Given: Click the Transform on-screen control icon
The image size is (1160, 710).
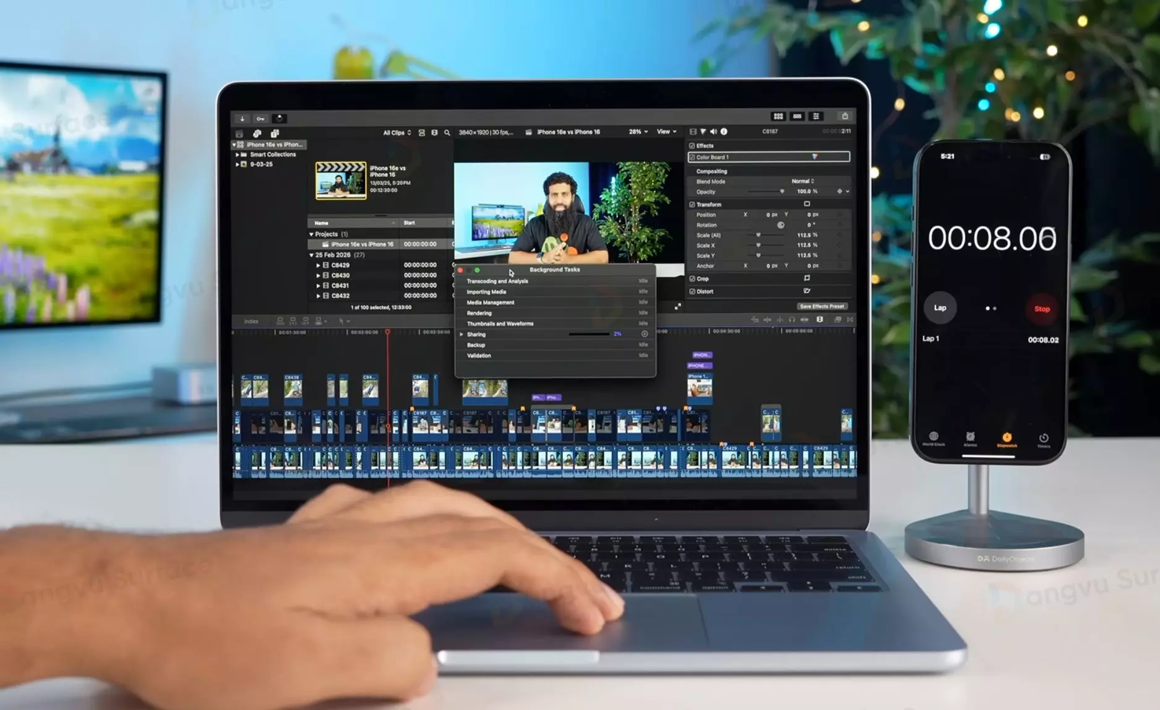Looking at the screenshot, I should (807, 203).
